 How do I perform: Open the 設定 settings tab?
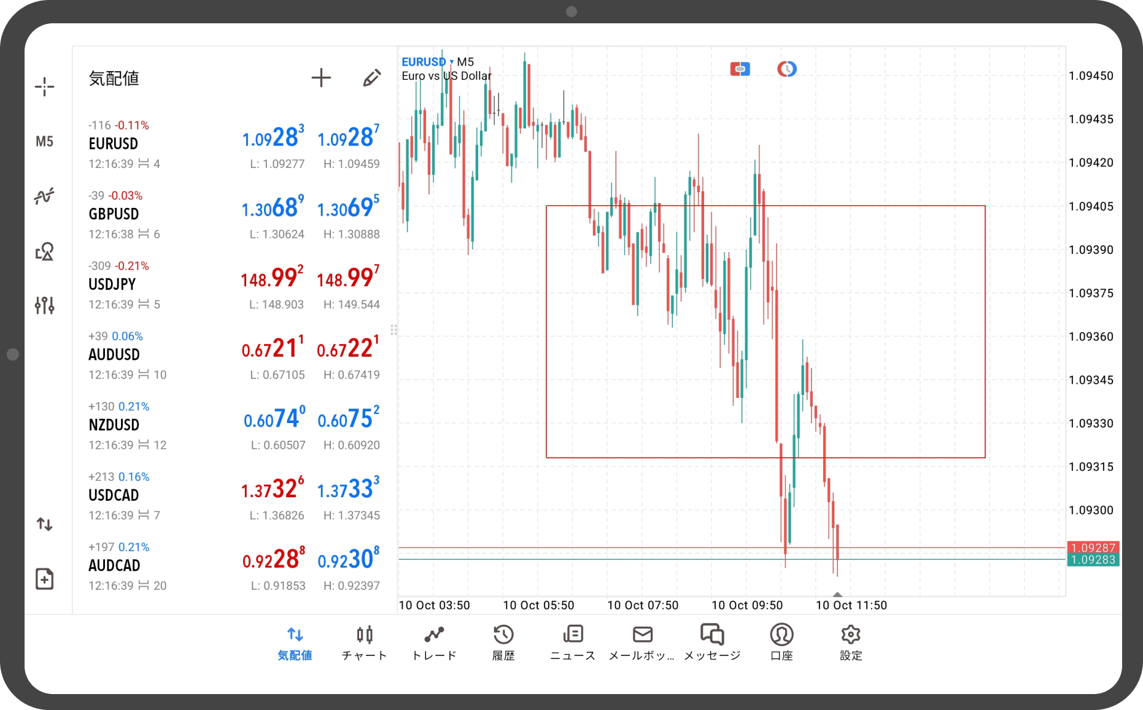[x=851, y=642]
